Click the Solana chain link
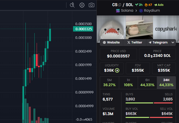Image resolution: width=179 pixels, height=123 pixels. (125, 10)
